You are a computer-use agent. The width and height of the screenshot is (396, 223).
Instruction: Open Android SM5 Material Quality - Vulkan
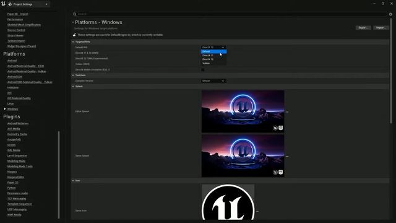tap(30, 82)
